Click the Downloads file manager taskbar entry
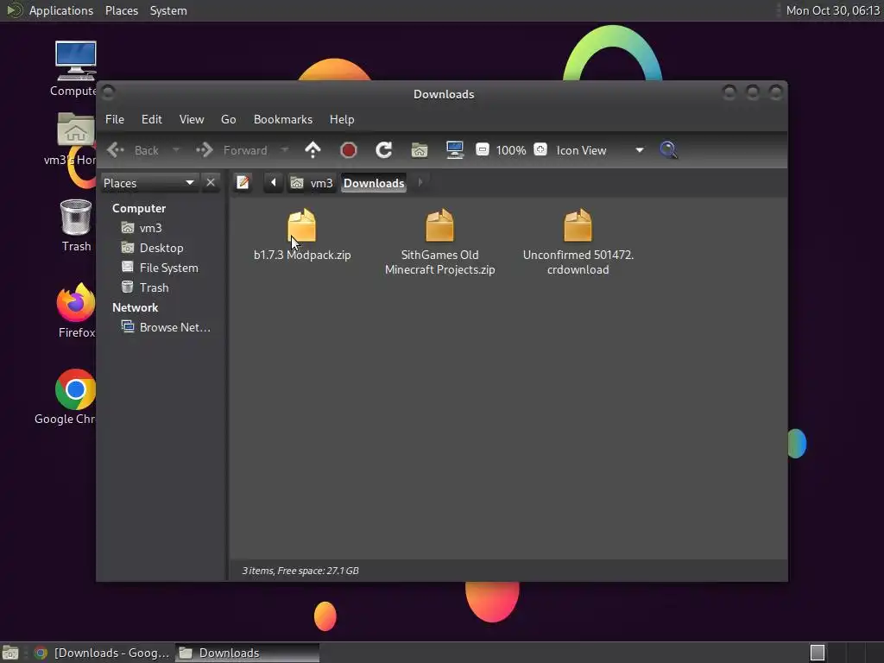 (247, 653)
